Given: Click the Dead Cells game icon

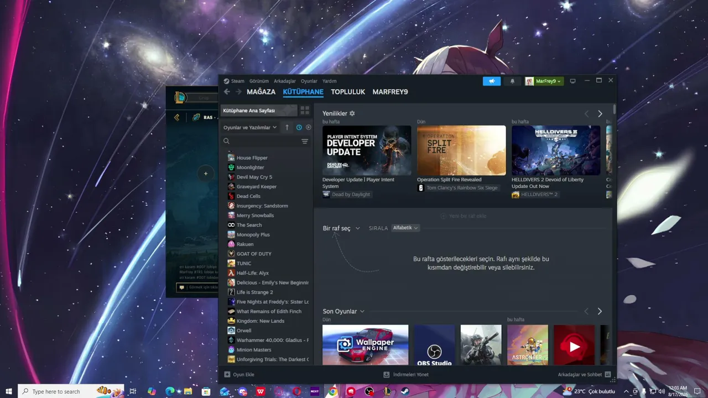Looking at the screenshot, I should point(231,196).
